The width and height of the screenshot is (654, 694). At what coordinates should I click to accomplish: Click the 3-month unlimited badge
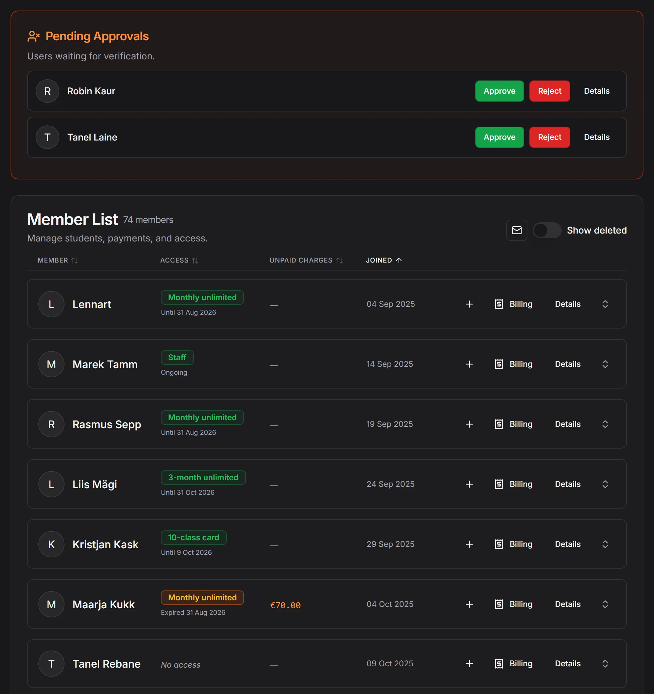click(203, 478)
